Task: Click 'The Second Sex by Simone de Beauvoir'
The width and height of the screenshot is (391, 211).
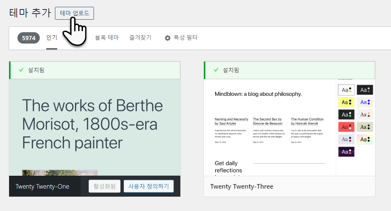Action: (267, 121)
